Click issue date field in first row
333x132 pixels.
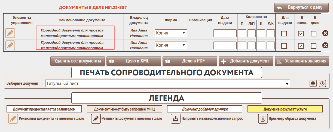click(225, 33)
